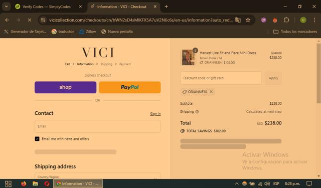Click the $238.00 total amount
The image size is (321, 188).
273,123
